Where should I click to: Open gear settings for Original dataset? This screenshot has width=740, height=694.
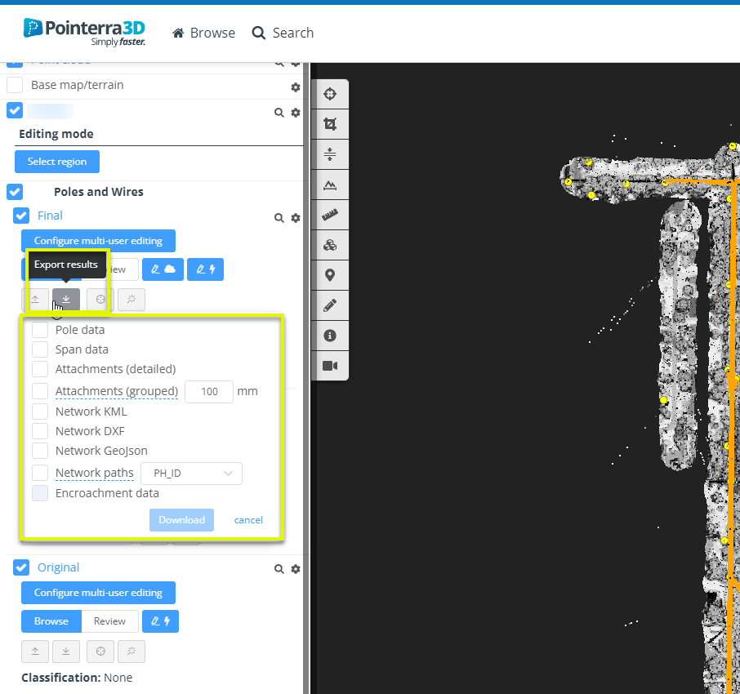(296, 569)
